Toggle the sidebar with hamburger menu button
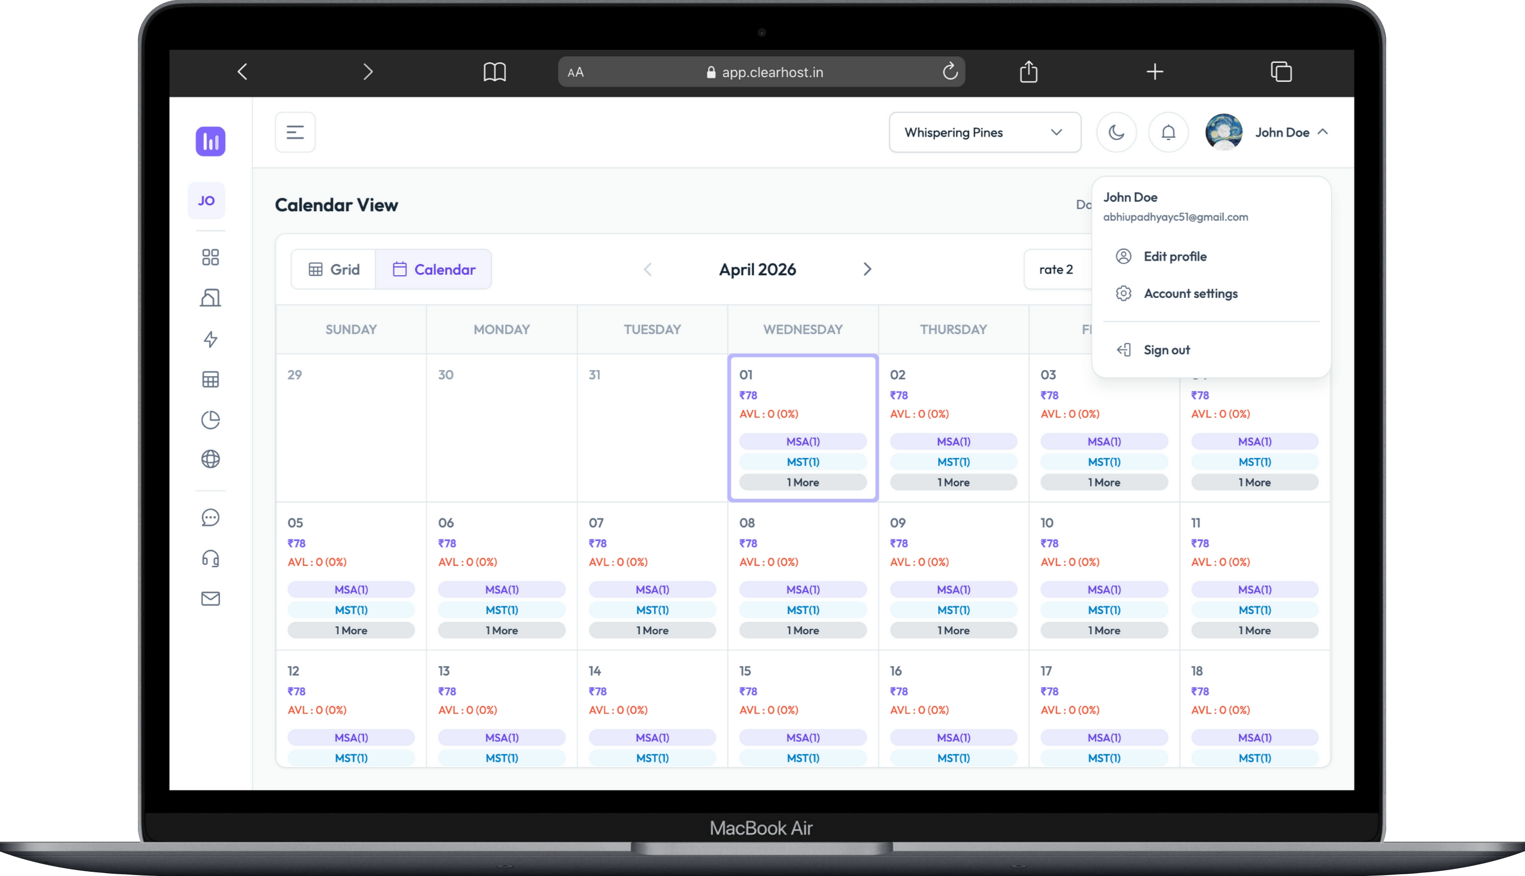Viewport: 1525px width, 876px height. (295, 132)
